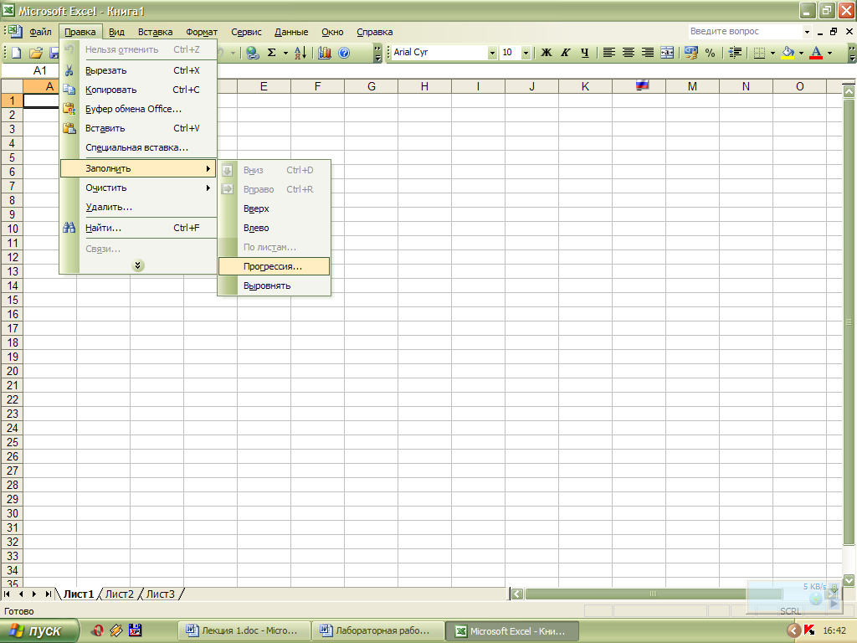Open the help question dropdown arrow

click(x=807, y=32)
